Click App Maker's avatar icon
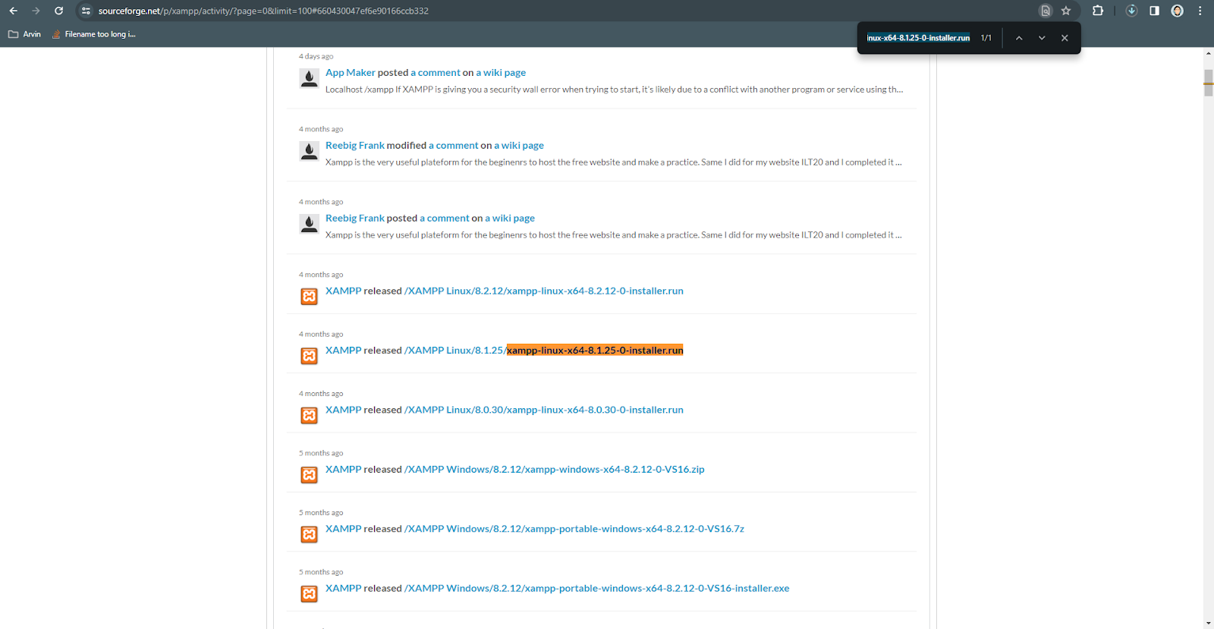1214x629 pixels. [309, 78]
